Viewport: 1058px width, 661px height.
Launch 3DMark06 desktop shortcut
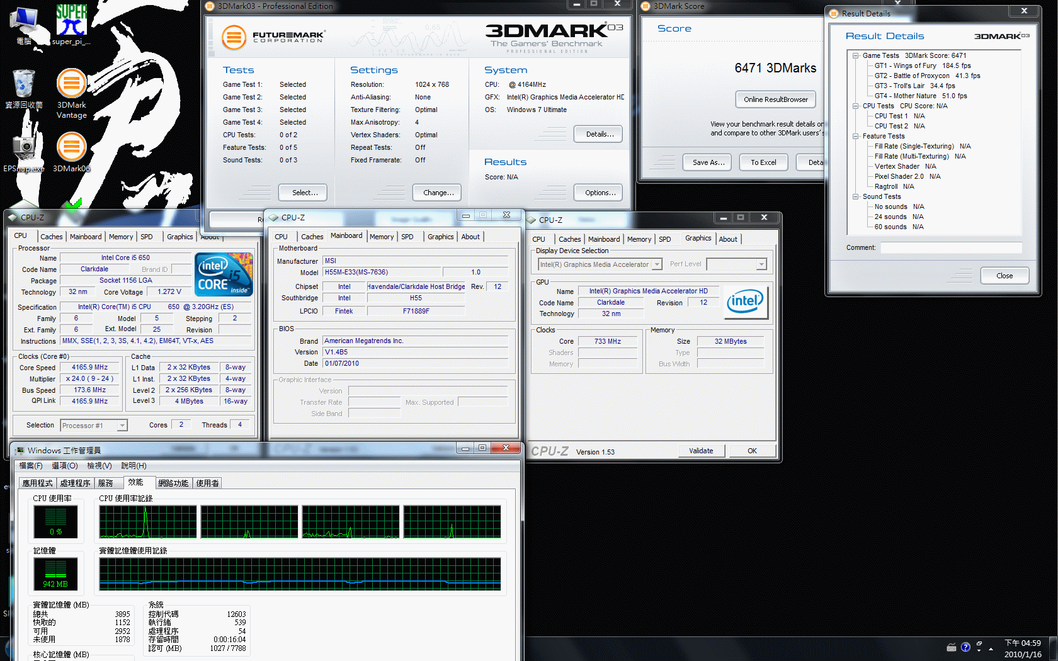click(x=72, y=153)
